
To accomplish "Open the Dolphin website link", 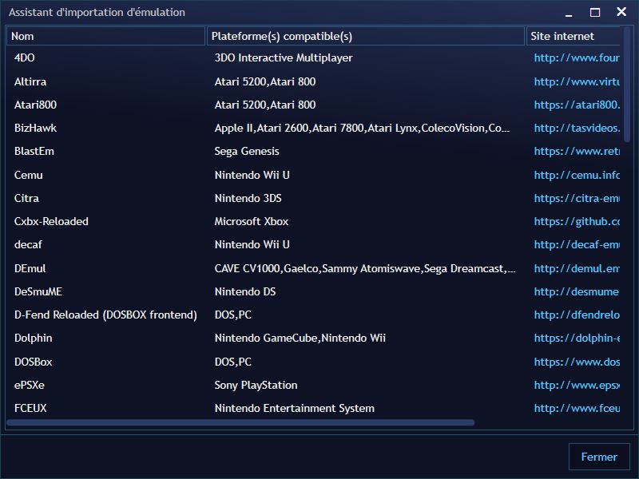I will [x=577, y=338].
